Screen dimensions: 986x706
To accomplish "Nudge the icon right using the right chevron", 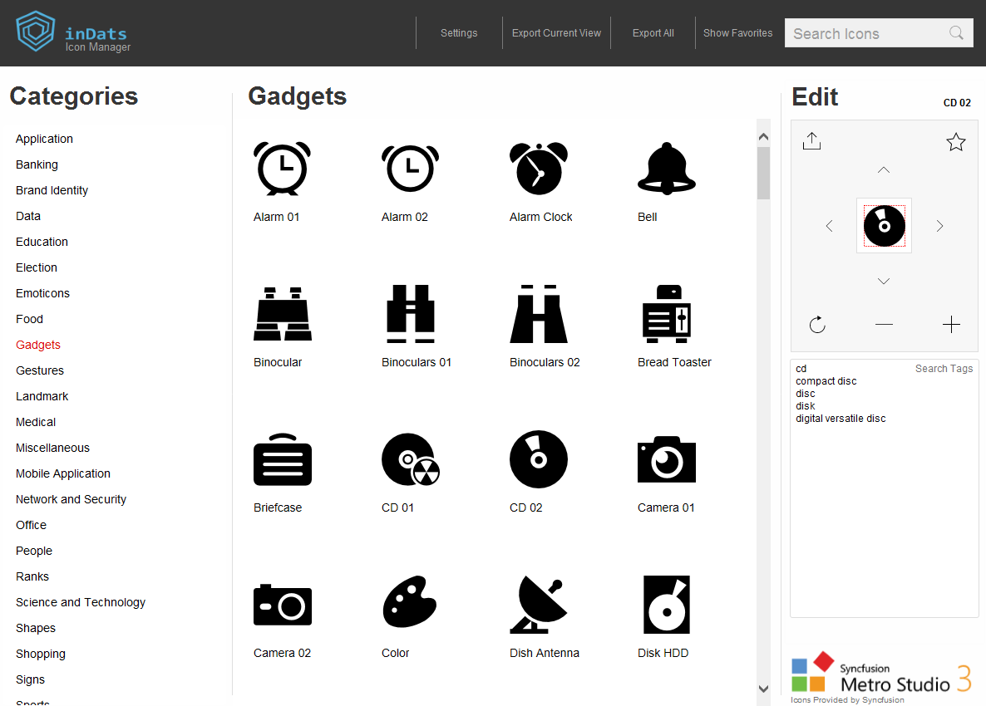I will pos(939,225).
